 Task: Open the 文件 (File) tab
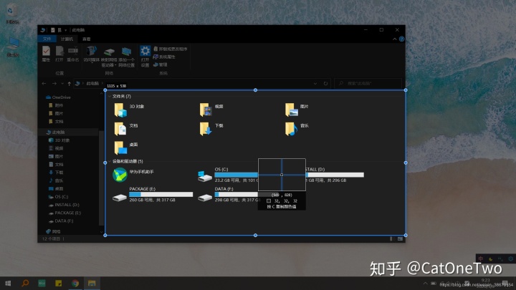[x=47, y=39]
